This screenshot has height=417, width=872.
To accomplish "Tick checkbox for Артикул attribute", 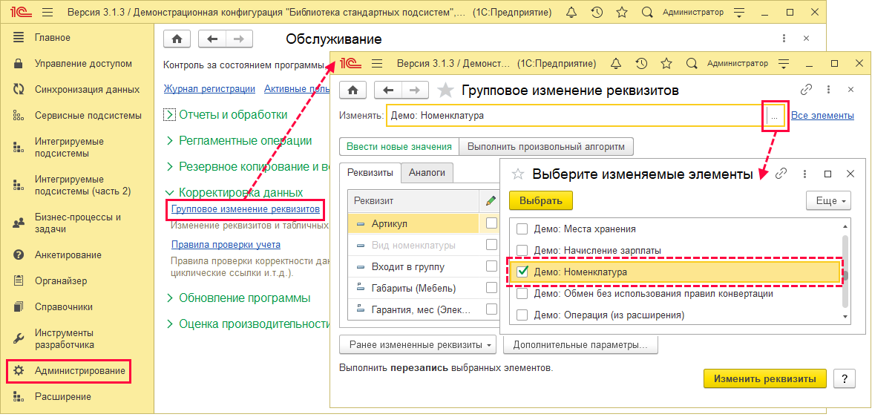I will click(491, 223).
